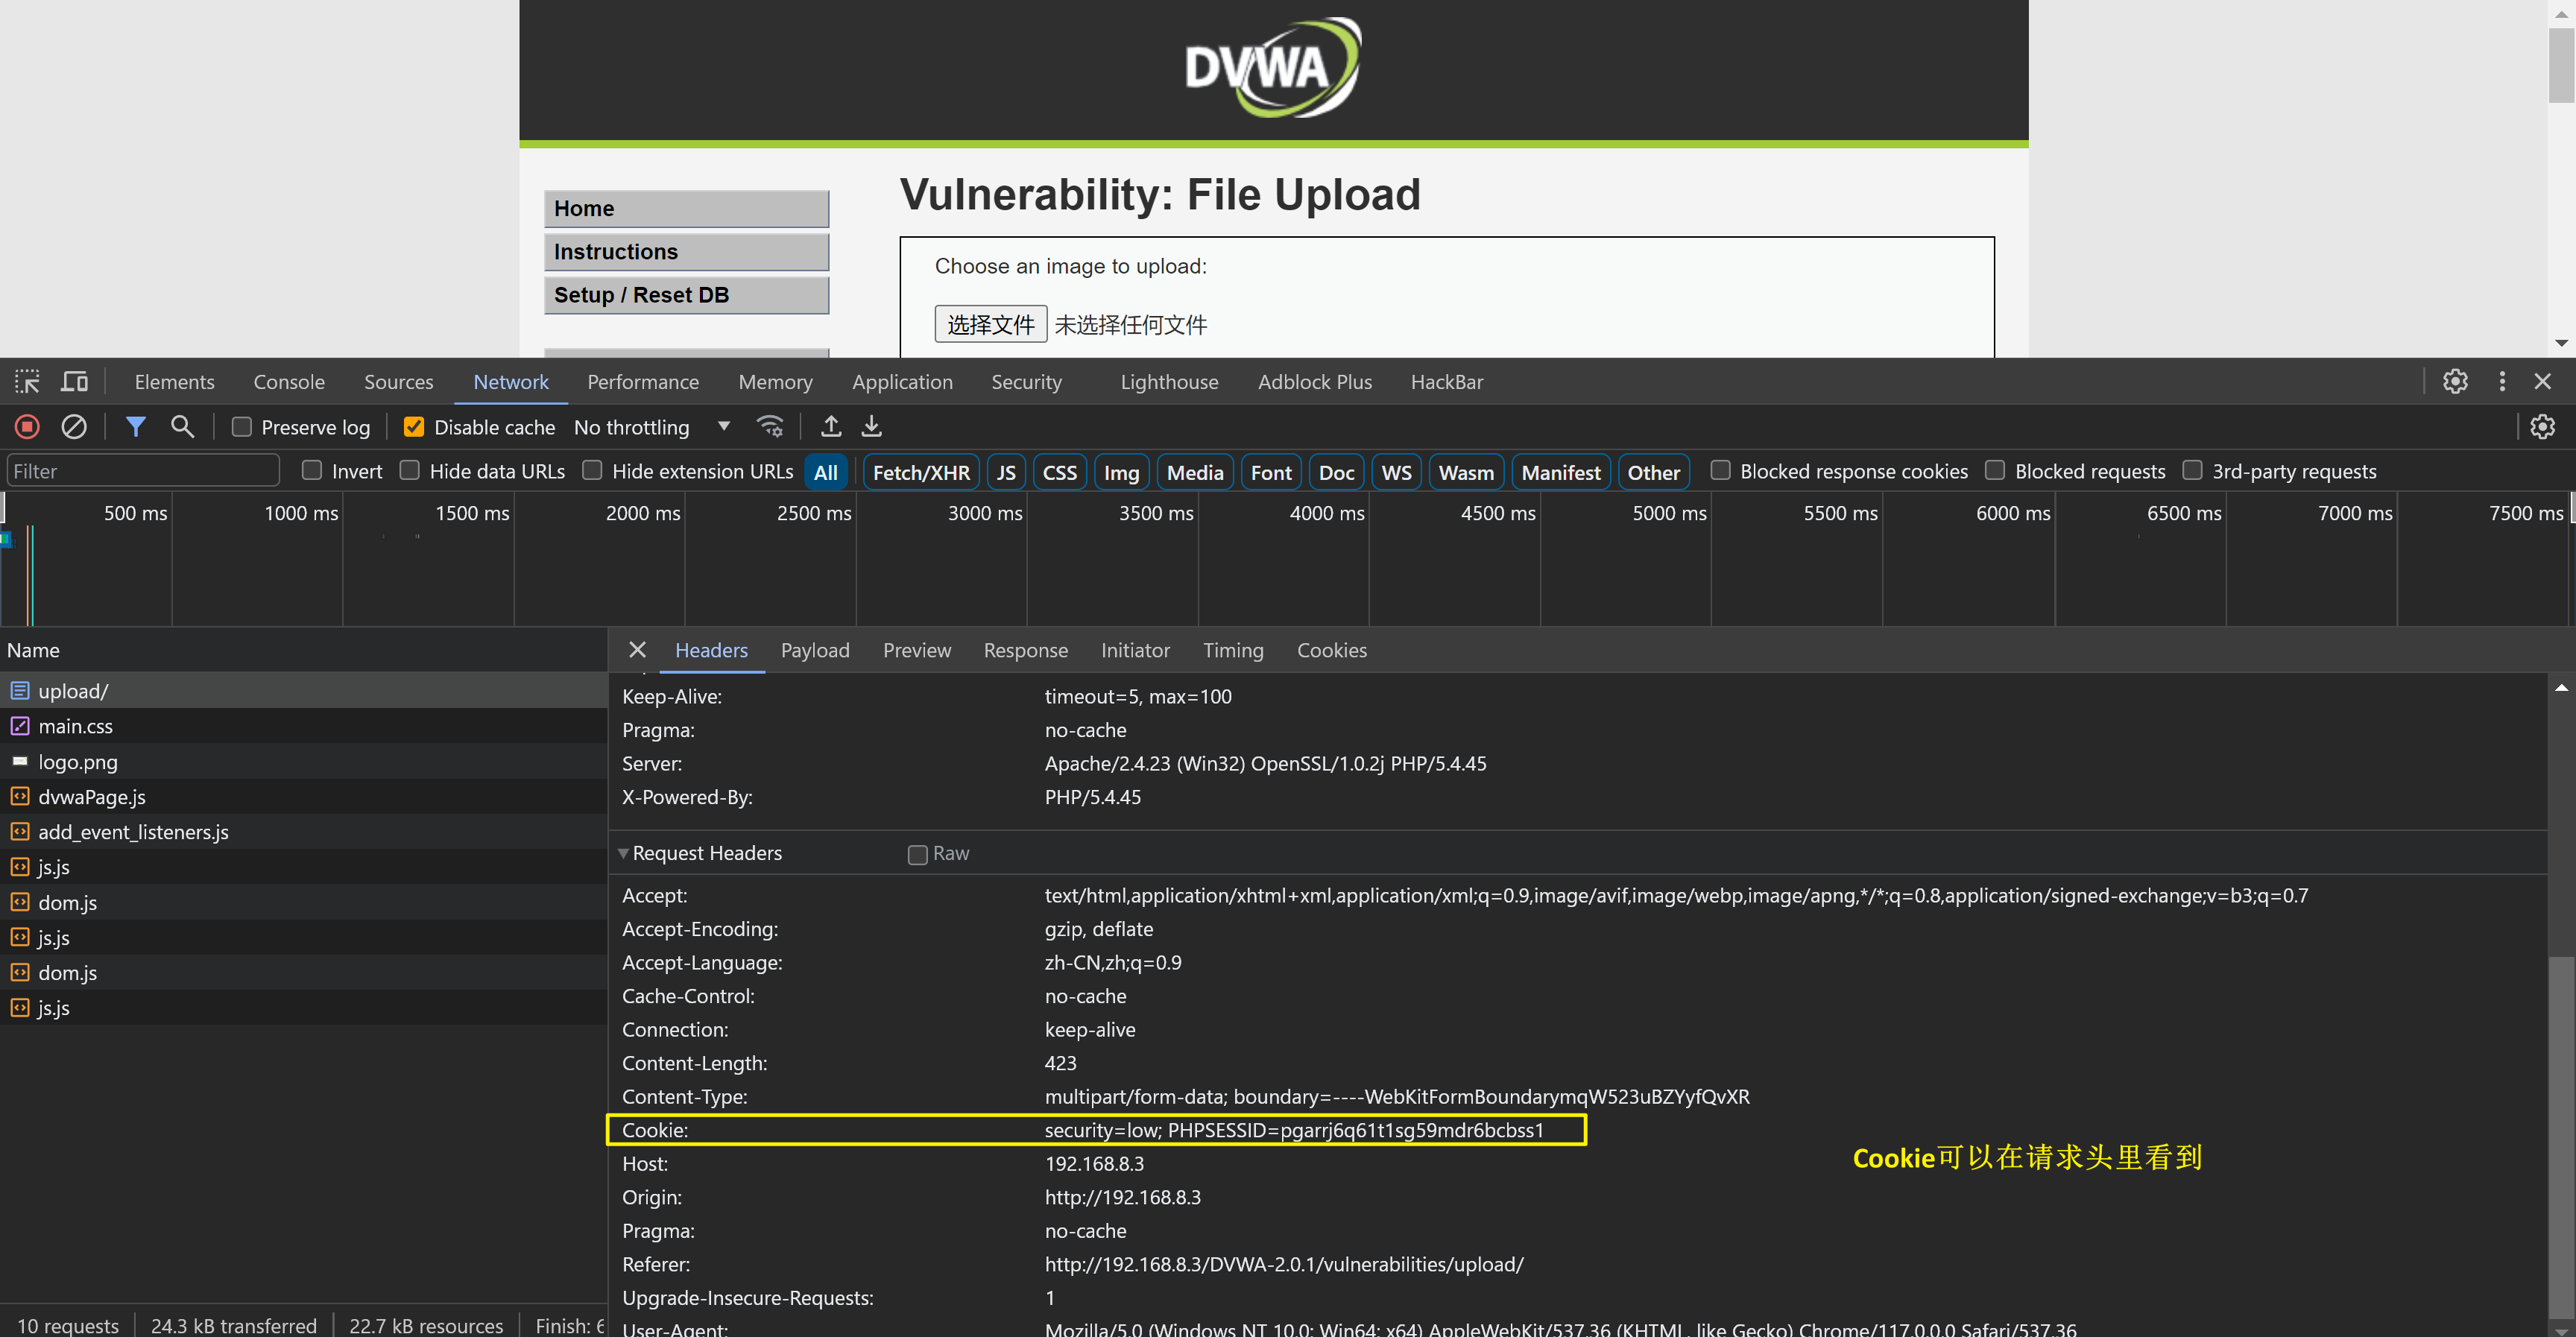Open the Payload tab
The height and width of the screenshot is (1337, 2576).
coord(814,651)
